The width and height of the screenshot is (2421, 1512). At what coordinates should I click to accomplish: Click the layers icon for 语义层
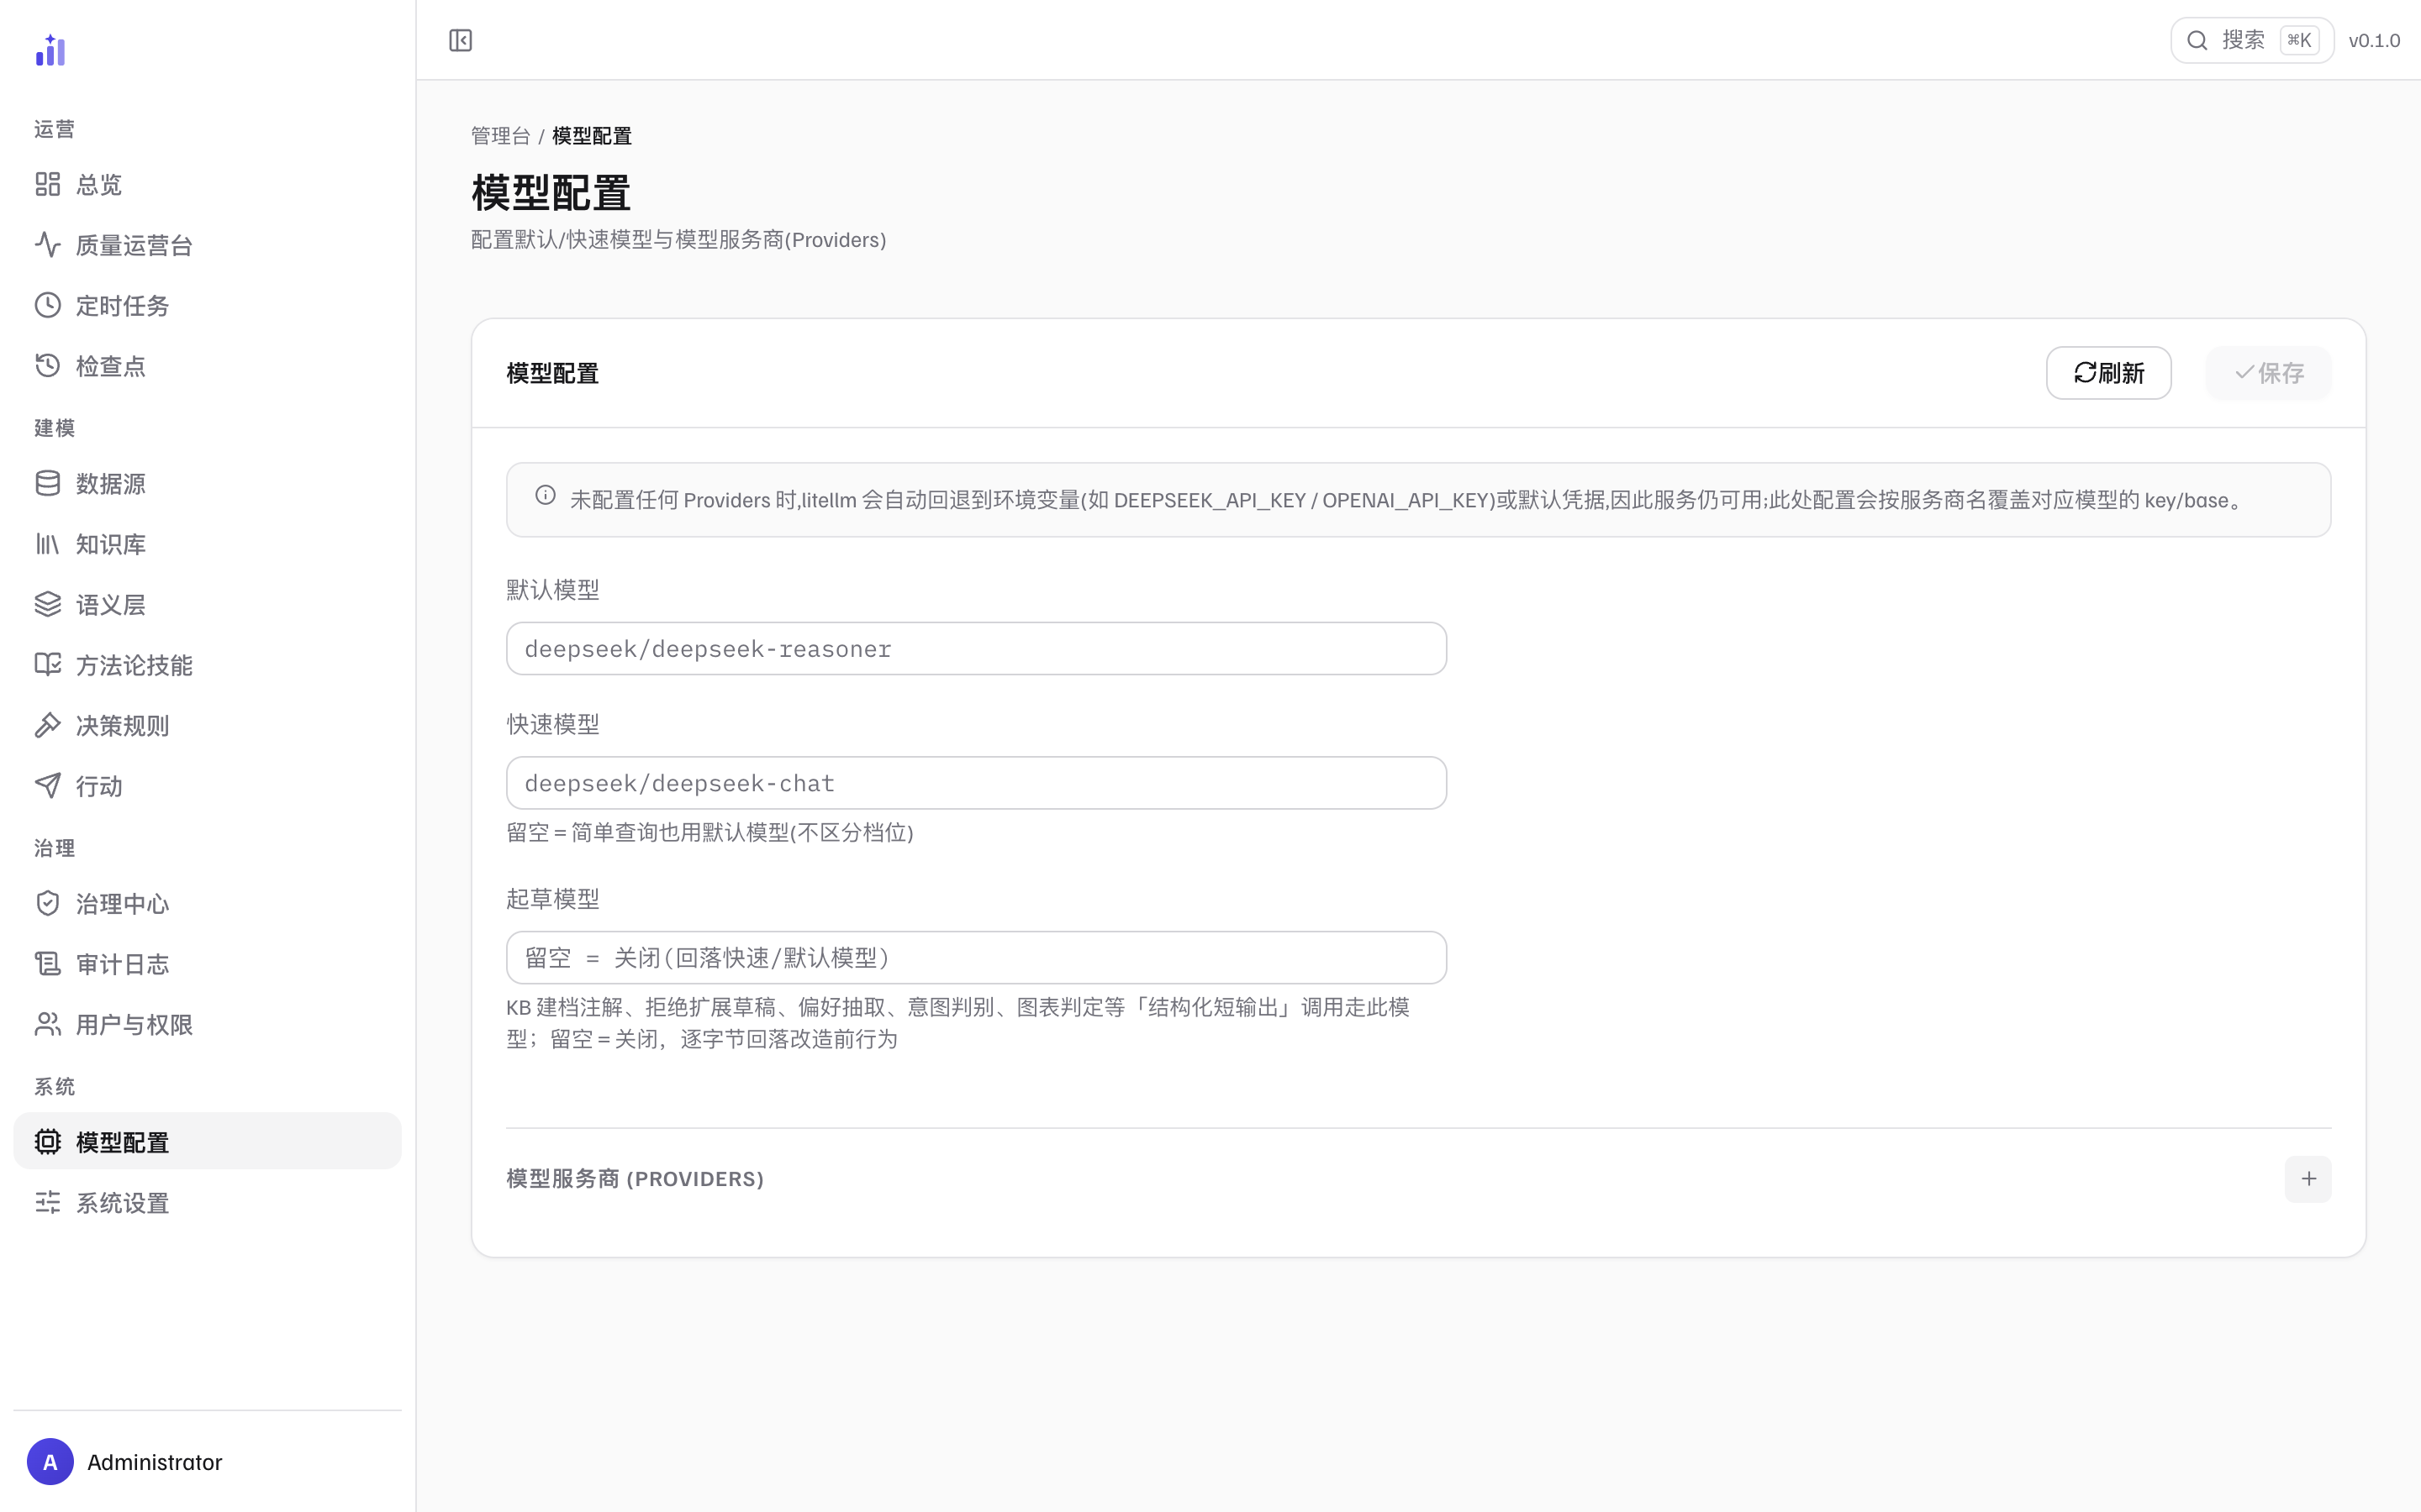[x=48, y=605]
